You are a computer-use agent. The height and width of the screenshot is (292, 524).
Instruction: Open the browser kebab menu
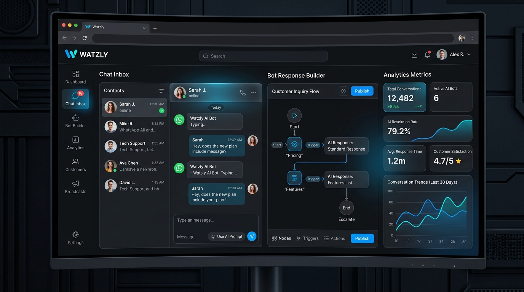click(472, 38)
